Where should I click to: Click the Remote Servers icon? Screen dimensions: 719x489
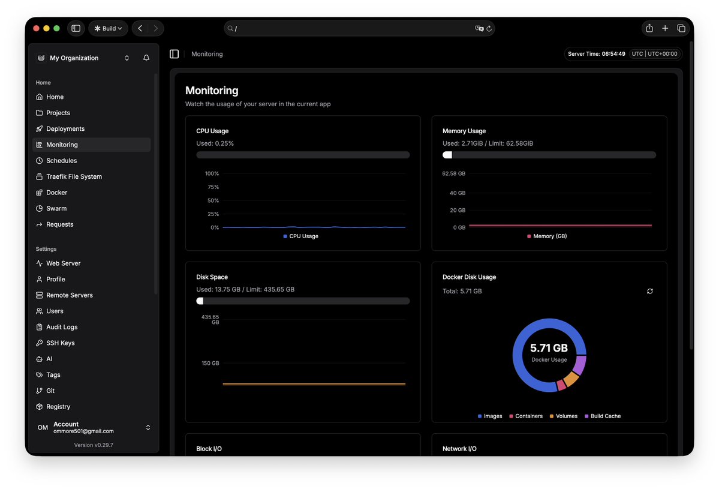pos(40,295)
